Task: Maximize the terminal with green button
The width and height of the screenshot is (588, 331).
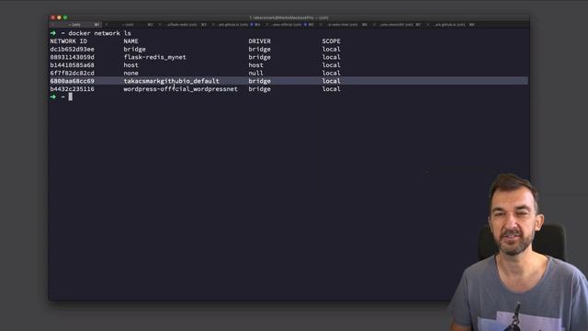Action: tap(65, 17)
